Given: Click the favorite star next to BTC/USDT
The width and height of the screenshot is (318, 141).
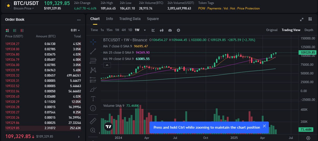Looking at the screenshot, I should (x=8, y=5).
